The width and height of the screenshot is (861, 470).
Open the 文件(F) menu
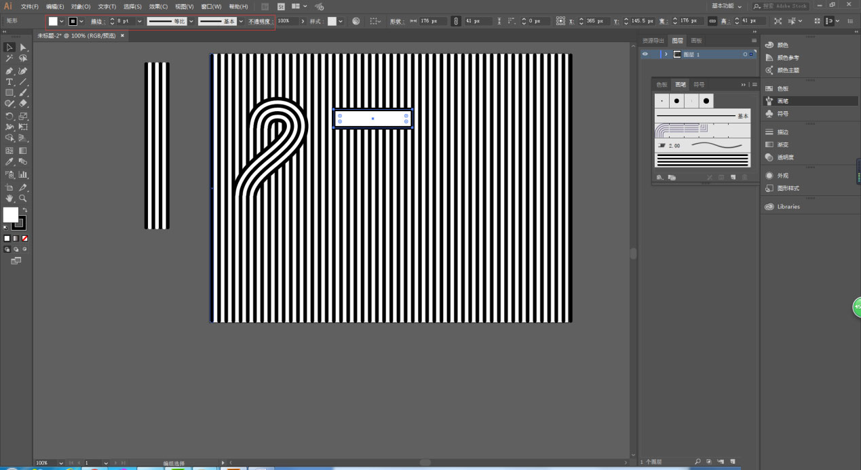click(x=30, y=6)
